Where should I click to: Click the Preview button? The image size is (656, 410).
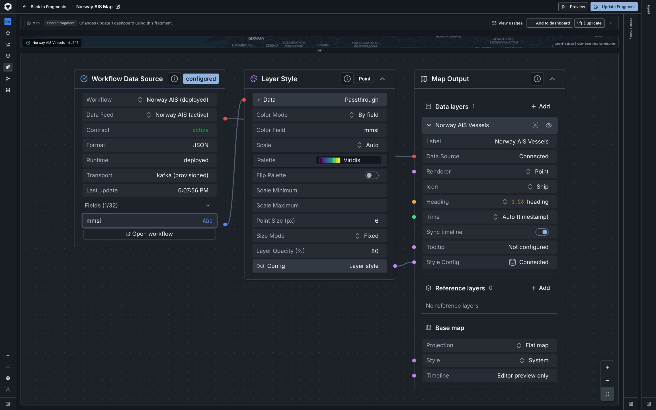573,7
